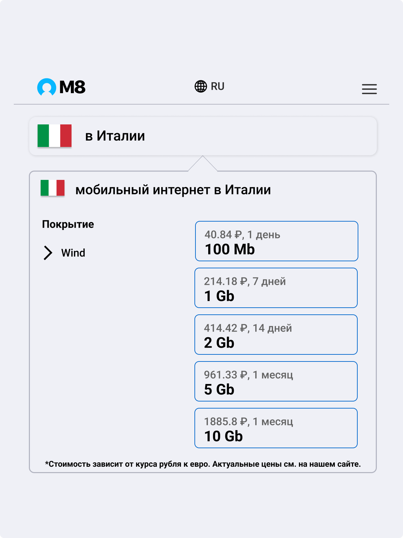Open the hamburger menu
The image size is (403, 538).
point(369,89)
